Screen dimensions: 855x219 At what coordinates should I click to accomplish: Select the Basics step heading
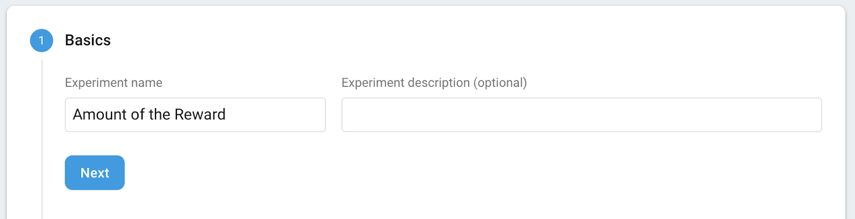point(88,40)
